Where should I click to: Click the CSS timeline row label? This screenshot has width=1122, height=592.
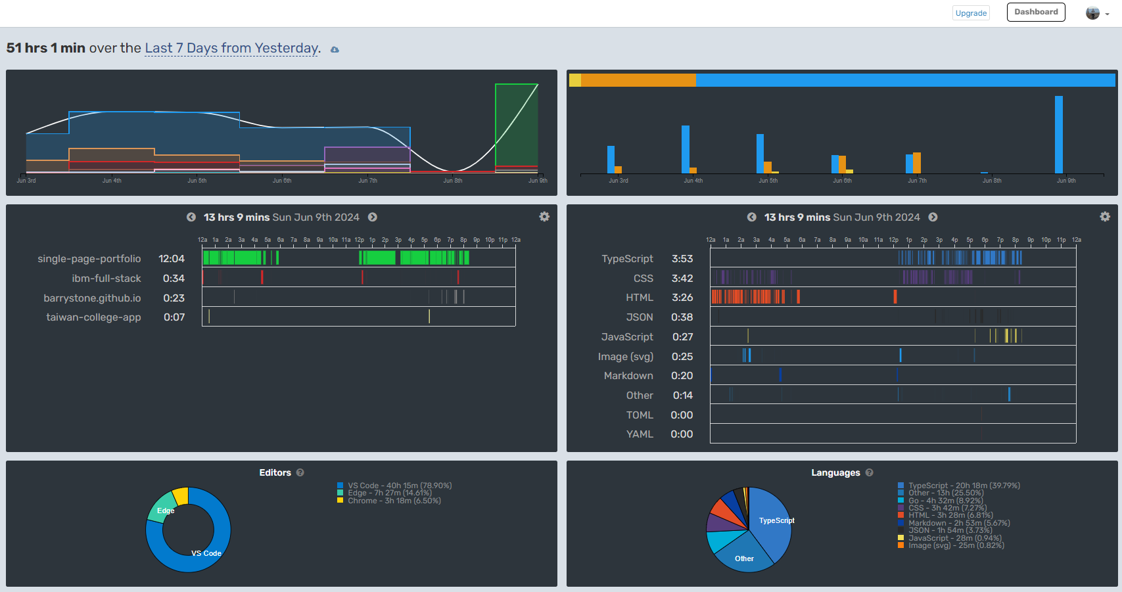(643, 279)
